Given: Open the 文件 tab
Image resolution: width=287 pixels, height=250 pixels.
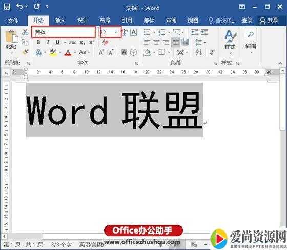Looking at the screenshot, I should pos(13,21).
